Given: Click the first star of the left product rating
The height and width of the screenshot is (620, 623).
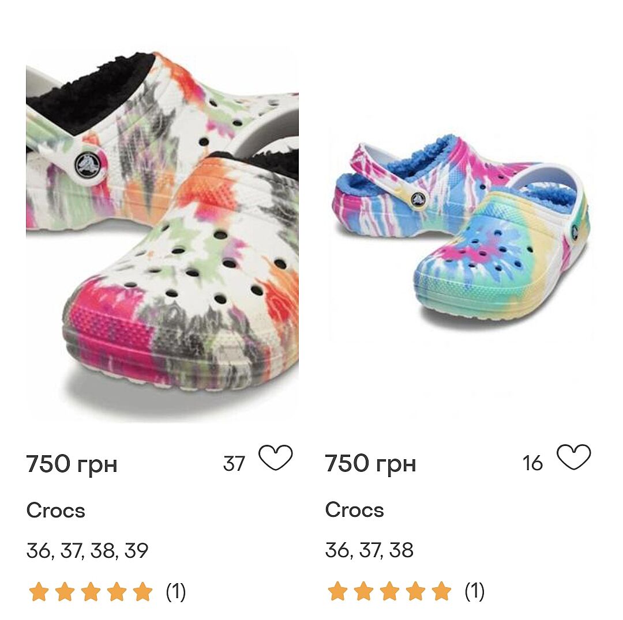Looking at the screenshot, I should [x=39, y=591].
